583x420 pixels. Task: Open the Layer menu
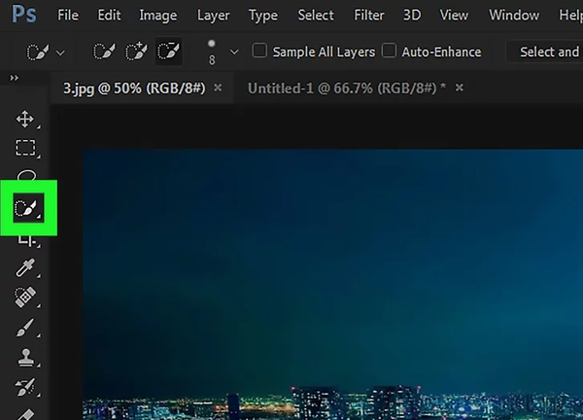coord(213,16)
